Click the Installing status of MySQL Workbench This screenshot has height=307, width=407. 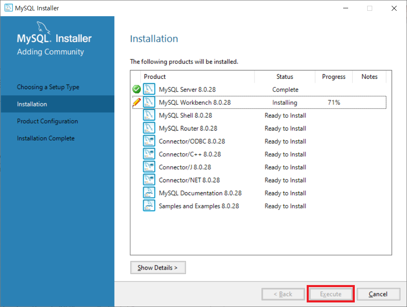click(x=285, y=102)
